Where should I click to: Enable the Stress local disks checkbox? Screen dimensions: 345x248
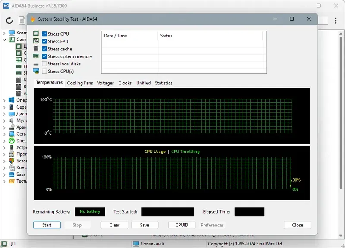pos(44,64)
